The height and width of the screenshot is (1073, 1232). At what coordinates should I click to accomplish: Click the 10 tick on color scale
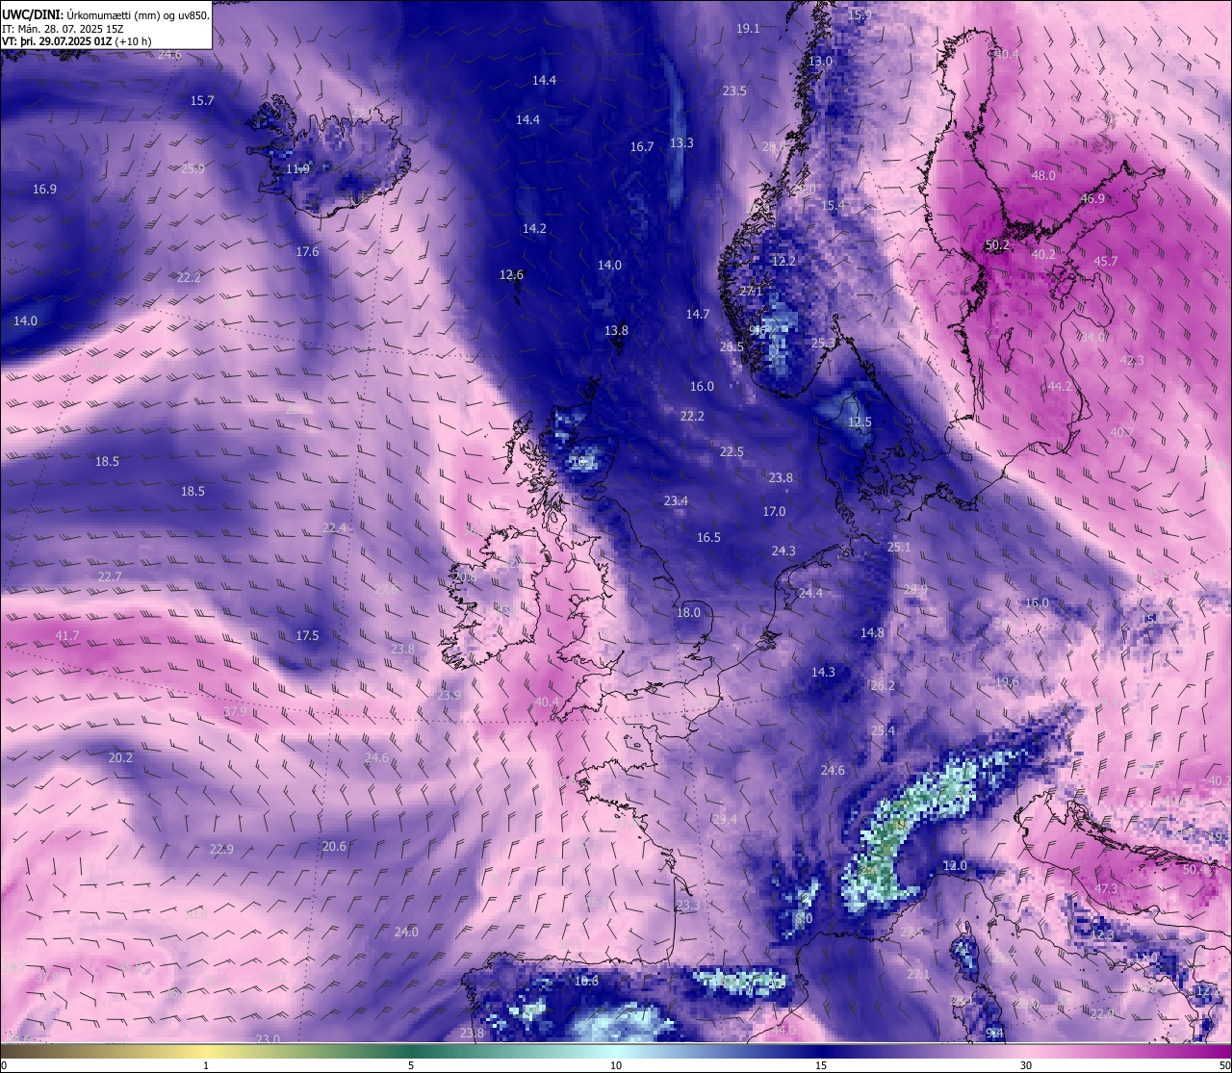tap(616, 1065)
